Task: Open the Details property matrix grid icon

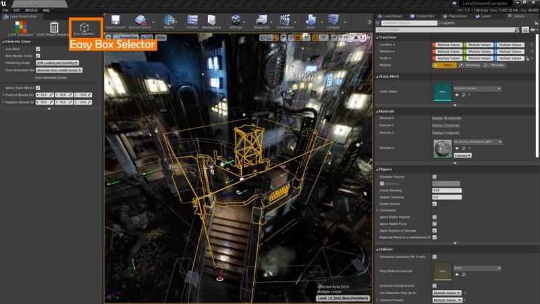Action: point(525,30)
